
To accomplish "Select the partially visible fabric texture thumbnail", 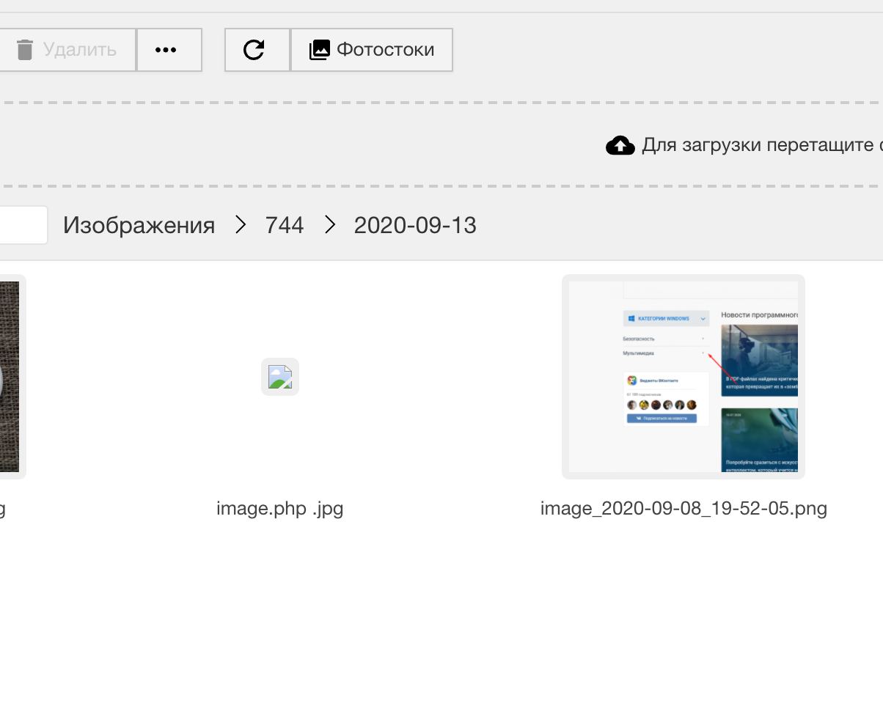I will pyautogui.click(x=12, y=377).
